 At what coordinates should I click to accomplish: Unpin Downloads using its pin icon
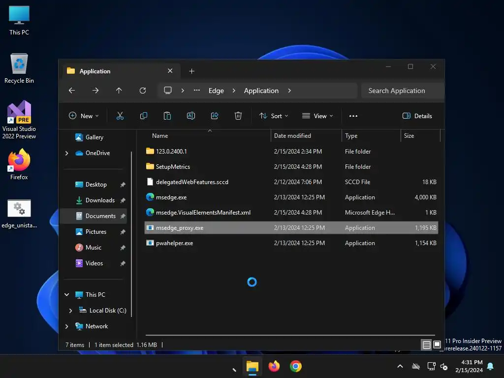point(123,201)
